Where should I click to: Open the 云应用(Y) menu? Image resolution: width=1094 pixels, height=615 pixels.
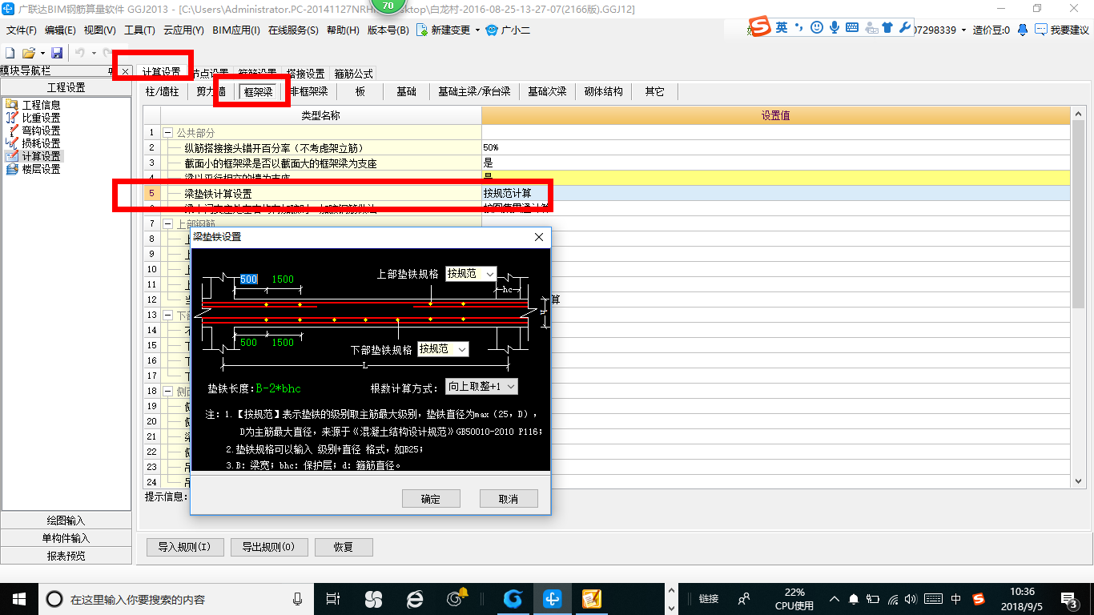click(x=183, y=30)
